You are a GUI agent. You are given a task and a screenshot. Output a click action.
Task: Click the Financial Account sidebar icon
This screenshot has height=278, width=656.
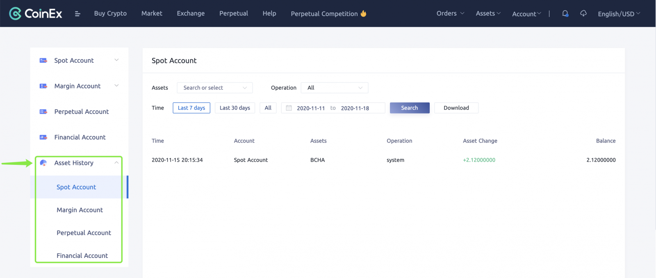[x=43, y=137]
